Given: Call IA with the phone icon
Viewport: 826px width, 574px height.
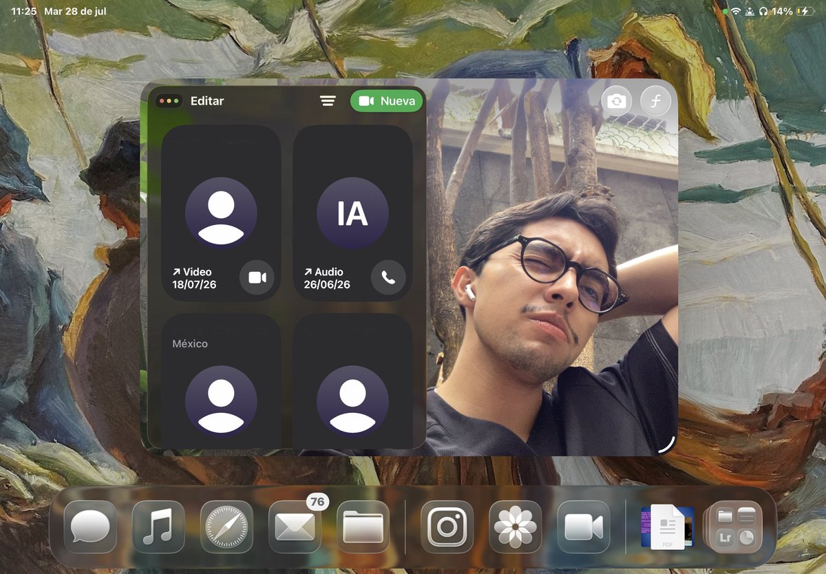Looking at the screenshot, I should click(x=388, y=277).
